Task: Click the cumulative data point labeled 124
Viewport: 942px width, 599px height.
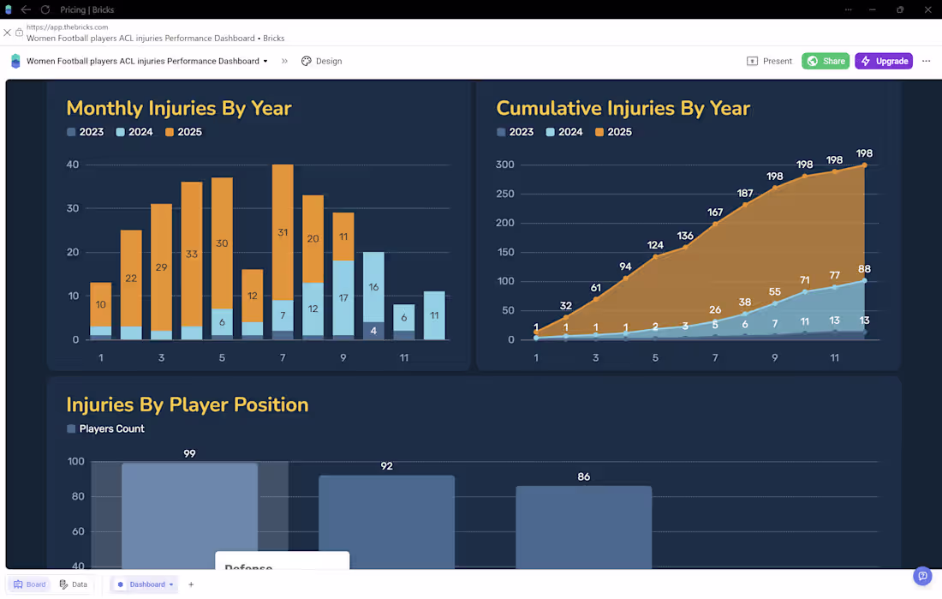Action: click(x=655, y=256)
